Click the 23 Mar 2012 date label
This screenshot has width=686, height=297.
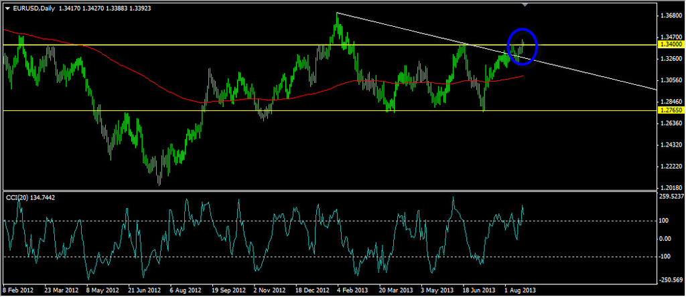(x=62, y=290)
